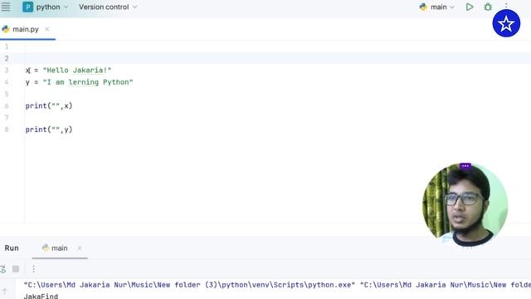This screenshot has height=299, width=531.
Task: Rerun the program using rerun icon
Action: [x=3, y=269]
